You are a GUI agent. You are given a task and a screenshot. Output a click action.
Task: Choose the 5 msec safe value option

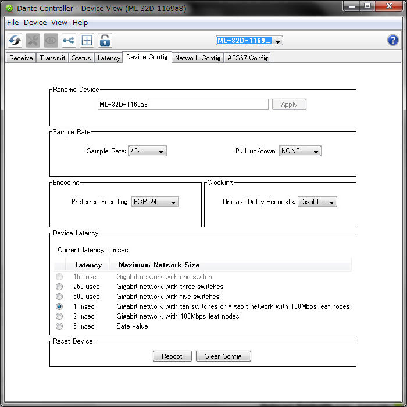tap(59, 326)
